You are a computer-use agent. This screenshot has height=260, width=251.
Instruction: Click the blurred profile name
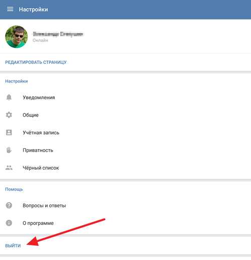[58, 34]
